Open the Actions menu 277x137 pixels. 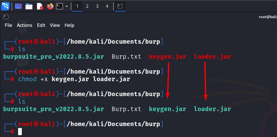[x=25, y=25]
